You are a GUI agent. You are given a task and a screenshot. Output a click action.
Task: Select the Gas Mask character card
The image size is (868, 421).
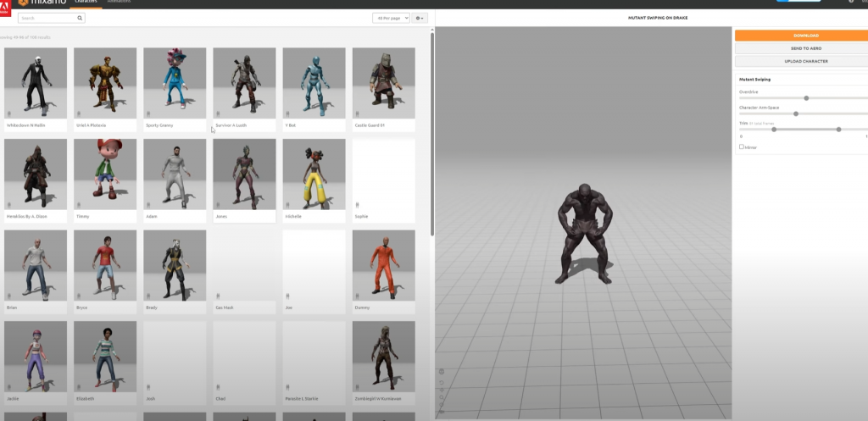(x=244, y=272)
